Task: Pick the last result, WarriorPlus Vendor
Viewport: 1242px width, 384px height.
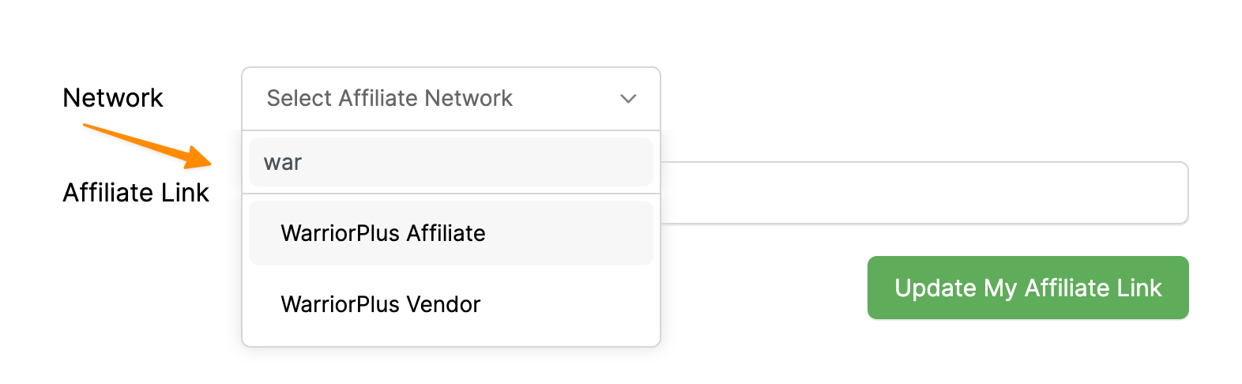Action: click(x=381, y=304)
